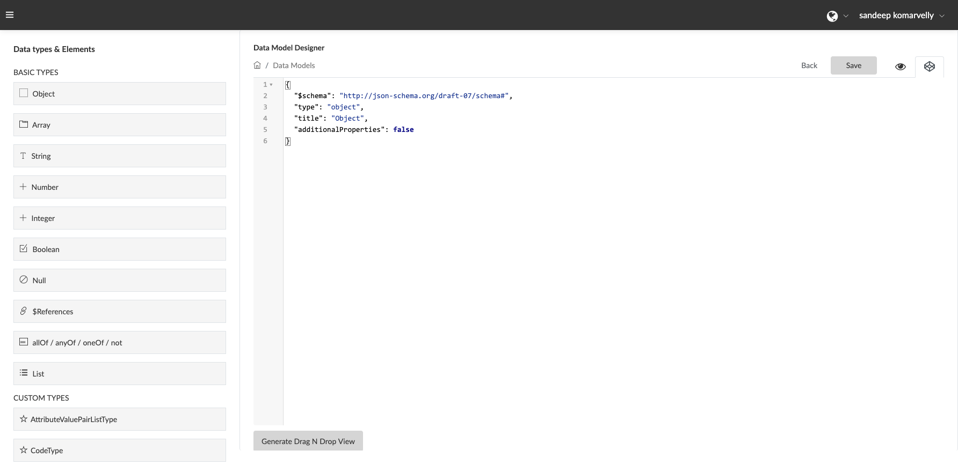Open the hamburger navigation menu
Viewport: 958px width, 465px height.
coord(10,15)
